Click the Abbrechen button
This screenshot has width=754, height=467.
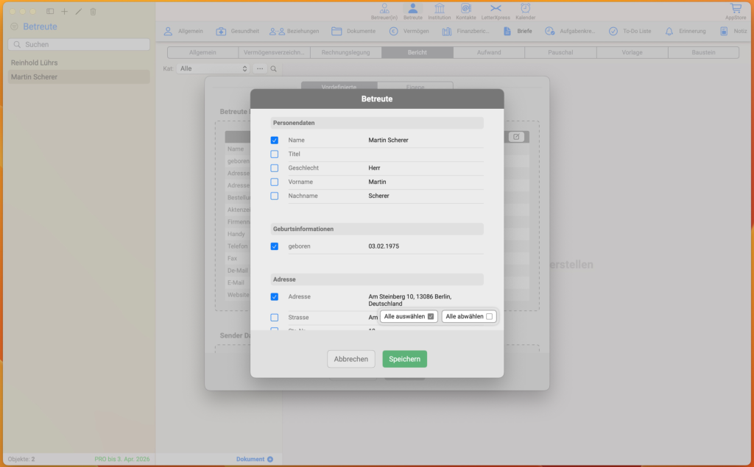pos(351,359)
